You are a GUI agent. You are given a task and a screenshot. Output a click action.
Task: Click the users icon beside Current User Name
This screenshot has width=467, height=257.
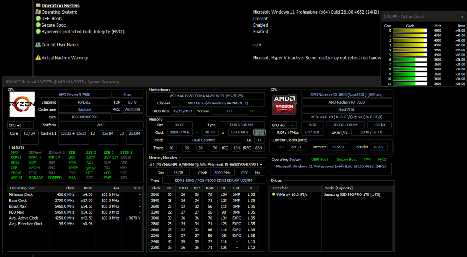tap(38, 45)
